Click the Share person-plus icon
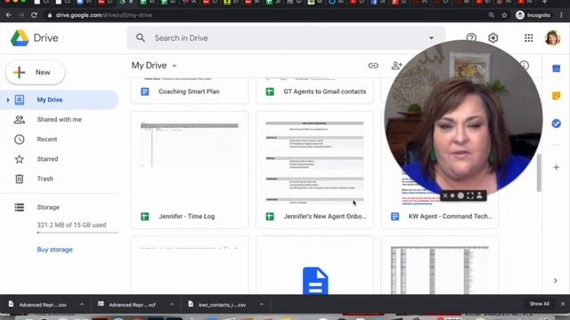 coord(396,66)
